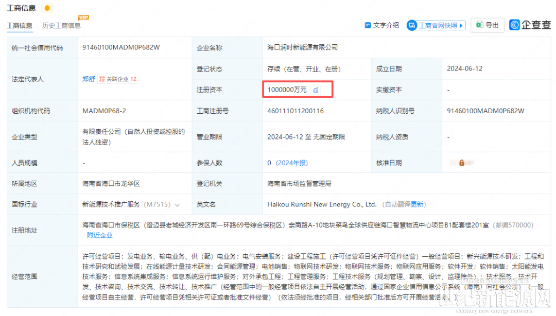Image resolution: width=556 pixels, height=316 pixels.
Task: Select the 工商信息 tab
Action: click(19, 26)
